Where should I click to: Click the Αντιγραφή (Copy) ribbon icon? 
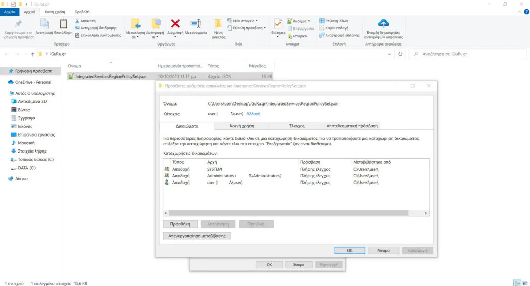pos(45,24)
